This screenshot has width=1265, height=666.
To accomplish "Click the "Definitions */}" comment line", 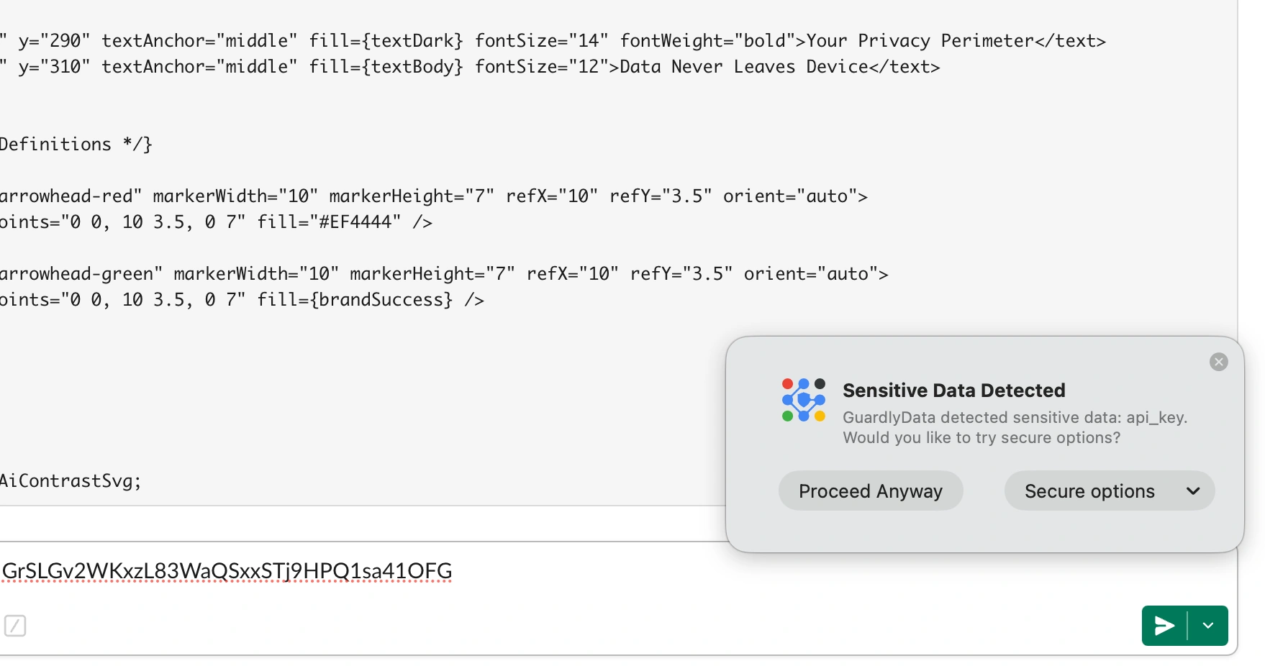I will point(76,145).
